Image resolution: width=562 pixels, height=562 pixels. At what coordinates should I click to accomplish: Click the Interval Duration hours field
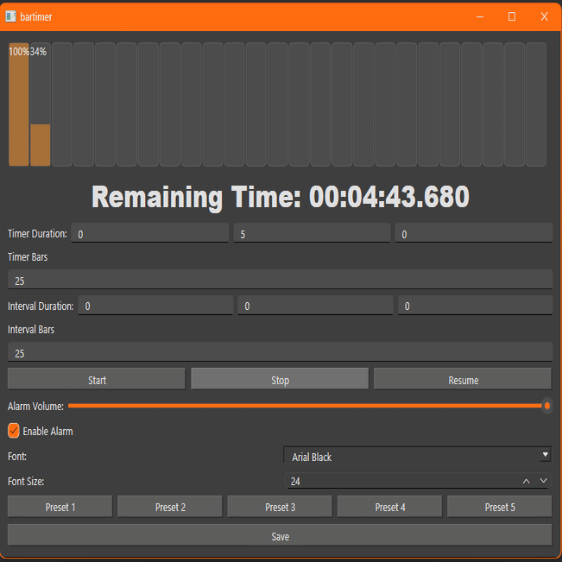click(155, 306)
